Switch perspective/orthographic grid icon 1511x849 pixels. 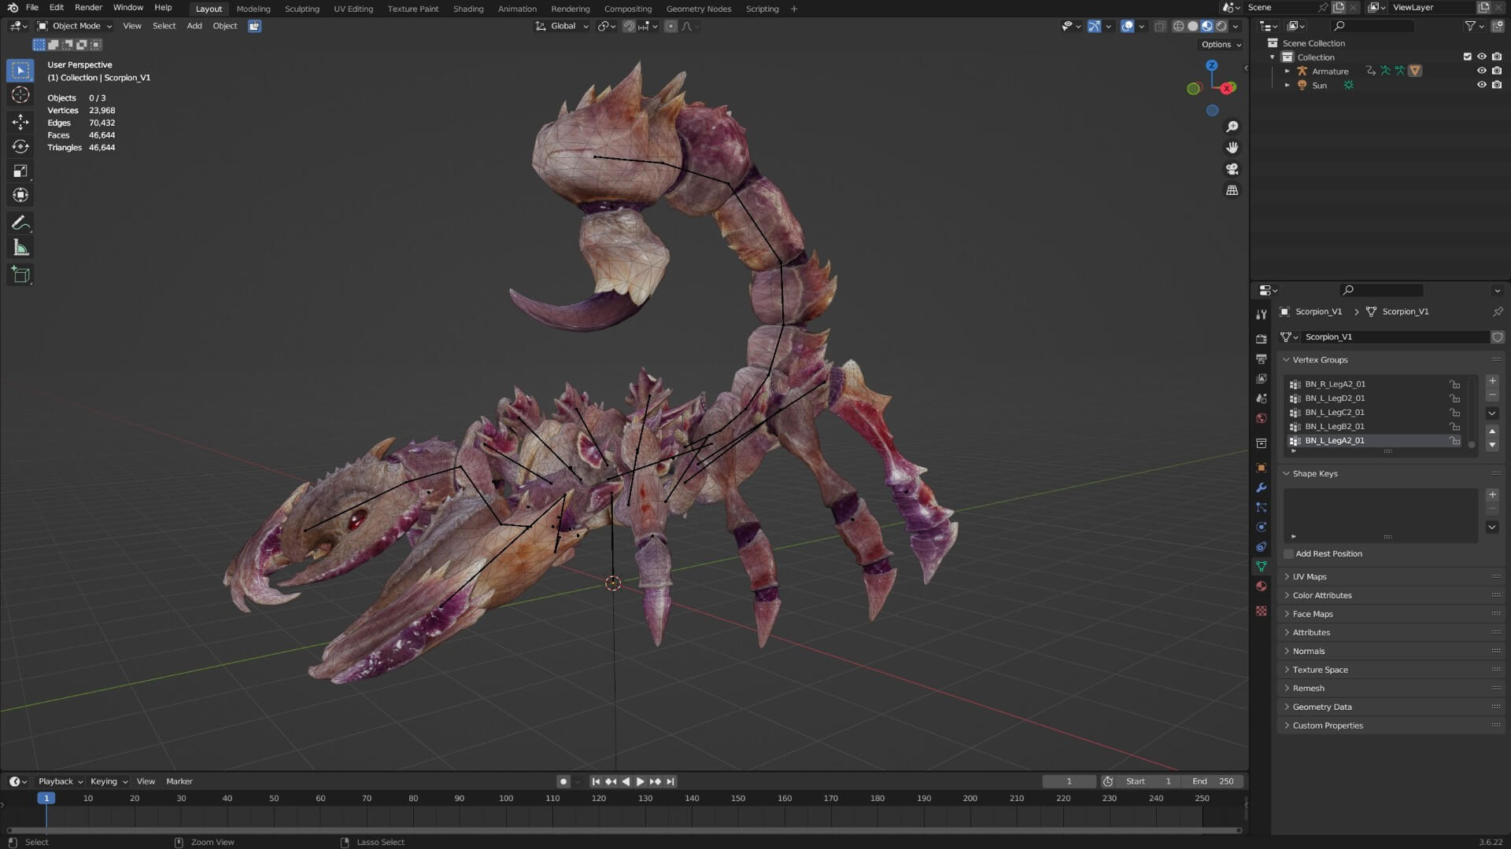click(x=1232, y=190)
